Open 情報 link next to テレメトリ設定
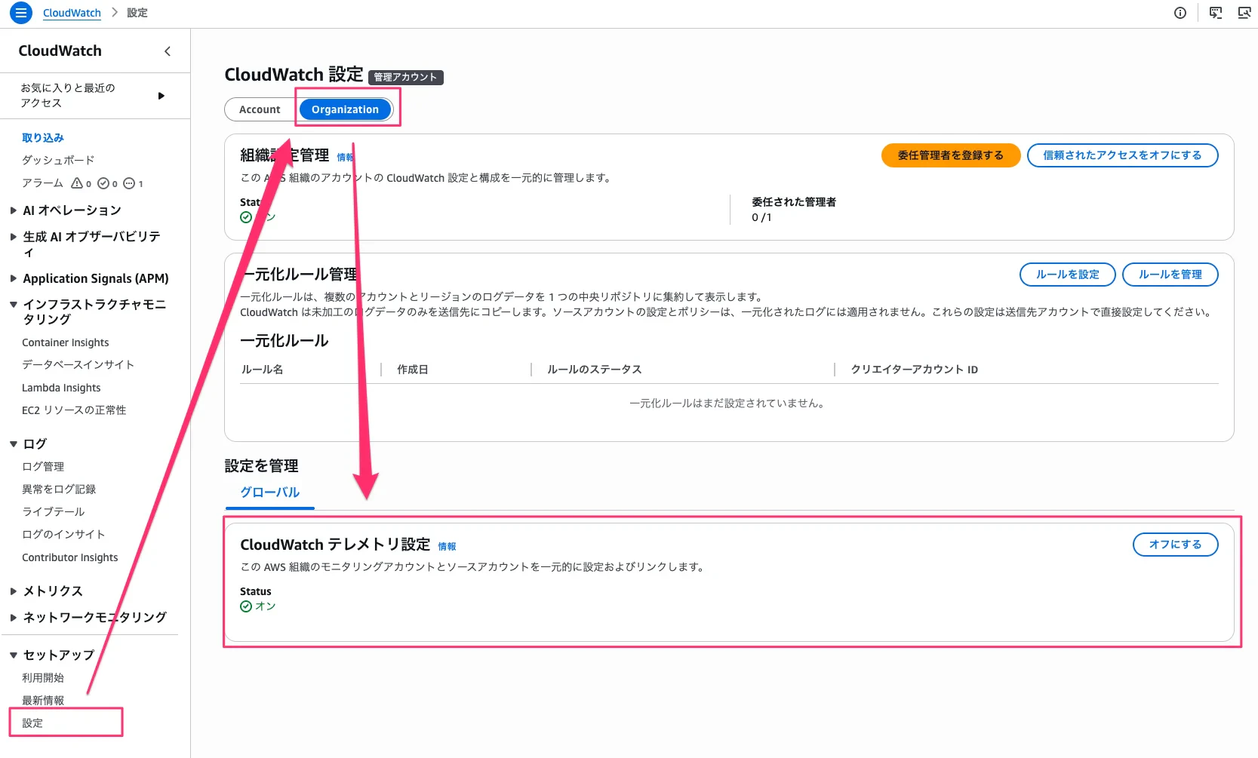The image size is (1258, 758). pyautogui.click(x=447, y=547)
